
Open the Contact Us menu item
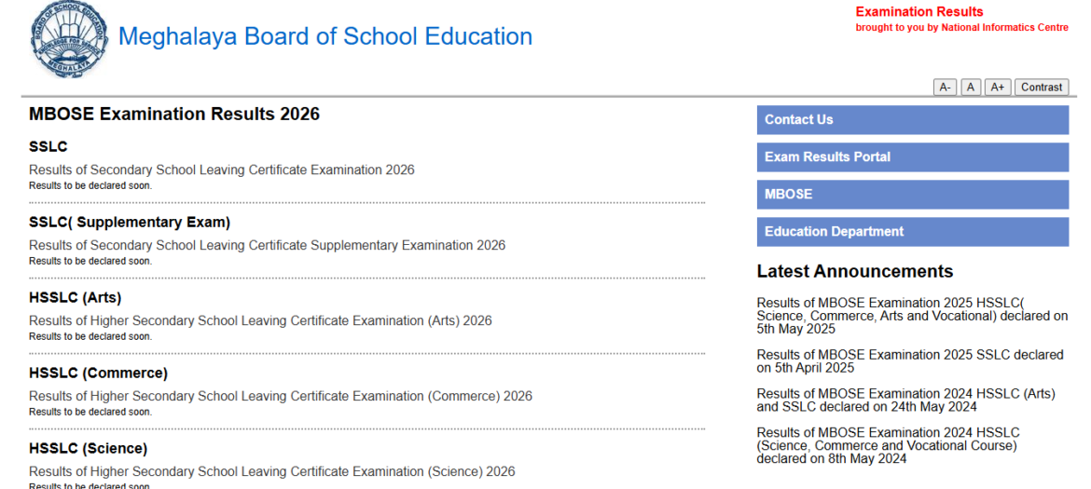point(912,120)
